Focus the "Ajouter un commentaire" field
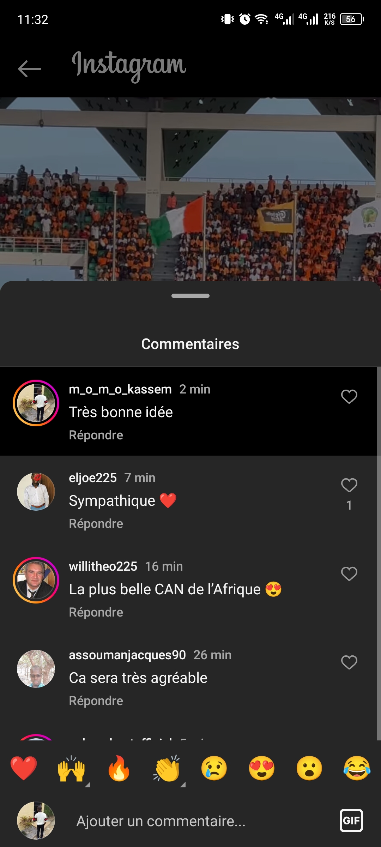381x847 pixels. [198, 821]
